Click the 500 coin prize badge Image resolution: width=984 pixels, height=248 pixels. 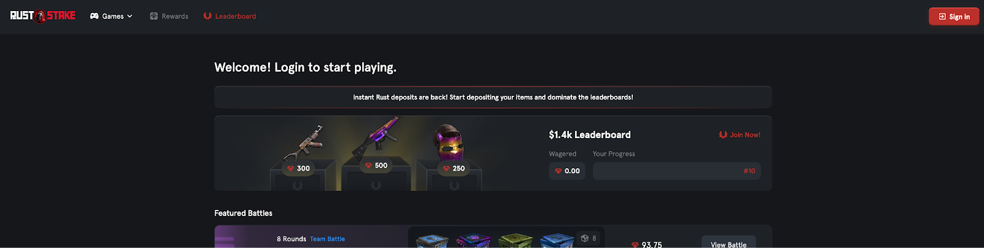click(x=376, y=166)
